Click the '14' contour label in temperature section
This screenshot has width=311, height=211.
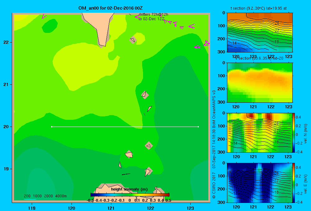[x=234, y=43]
